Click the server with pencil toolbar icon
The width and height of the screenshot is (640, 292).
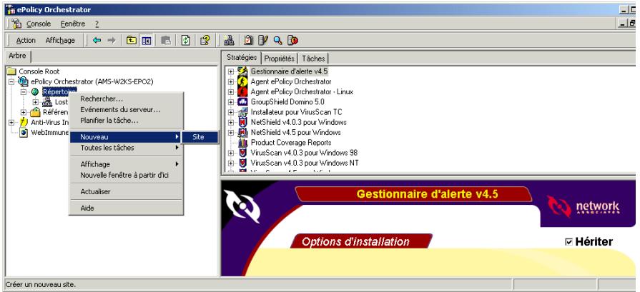(x=263, y=40)
